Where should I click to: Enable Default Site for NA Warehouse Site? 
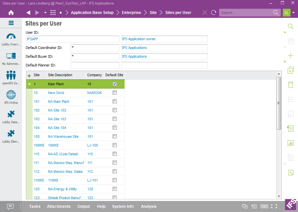114,136
